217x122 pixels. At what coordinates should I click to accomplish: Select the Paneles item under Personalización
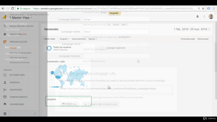click(13, 48)
